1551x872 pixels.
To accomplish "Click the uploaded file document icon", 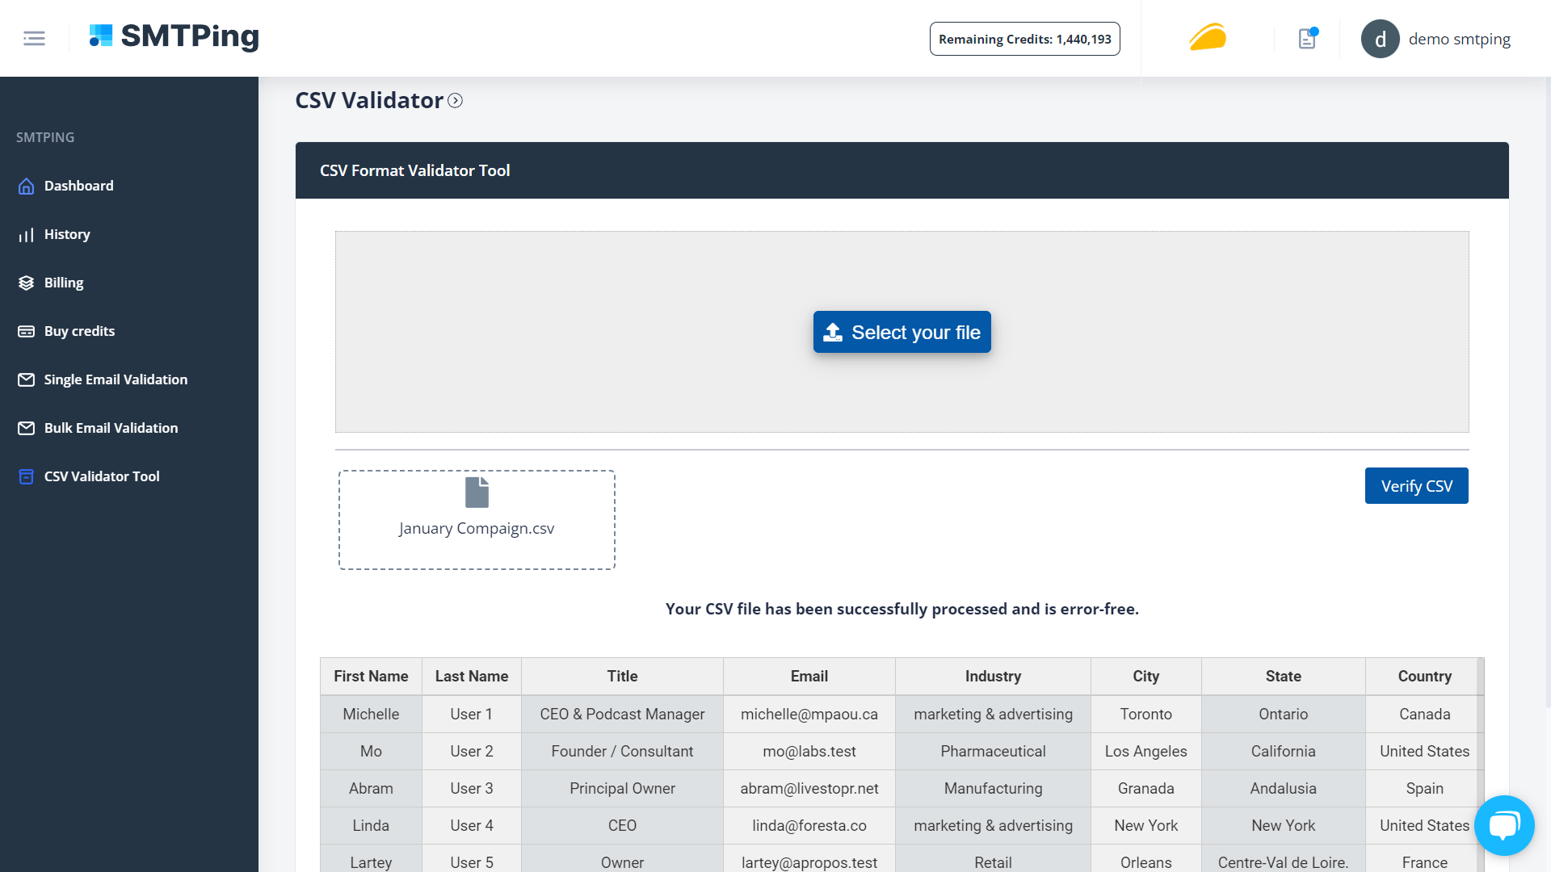I will (x=477, y=493).
